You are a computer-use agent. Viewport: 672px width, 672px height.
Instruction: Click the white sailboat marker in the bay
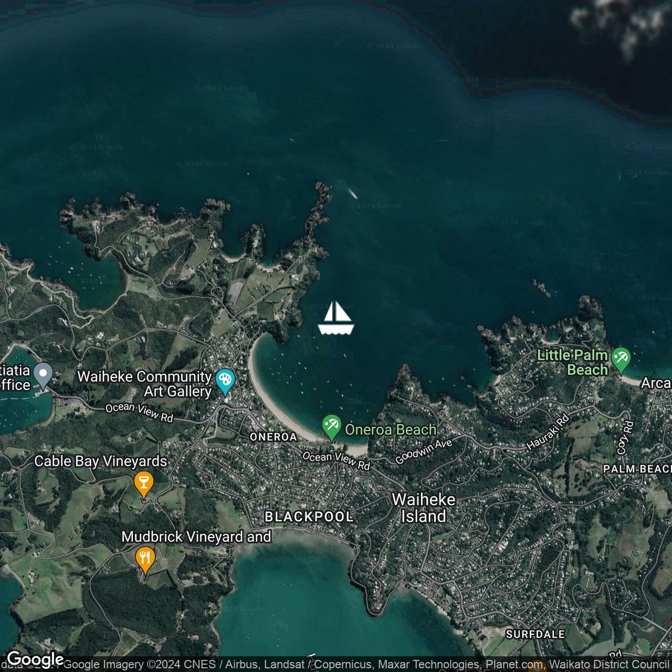(x=336, y=318)
